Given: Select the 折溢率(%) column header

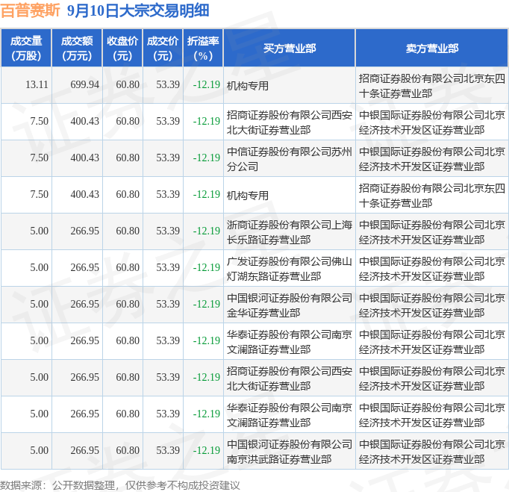Looking at the screenshot, I should pyautogui.click(x=203, y=48).
